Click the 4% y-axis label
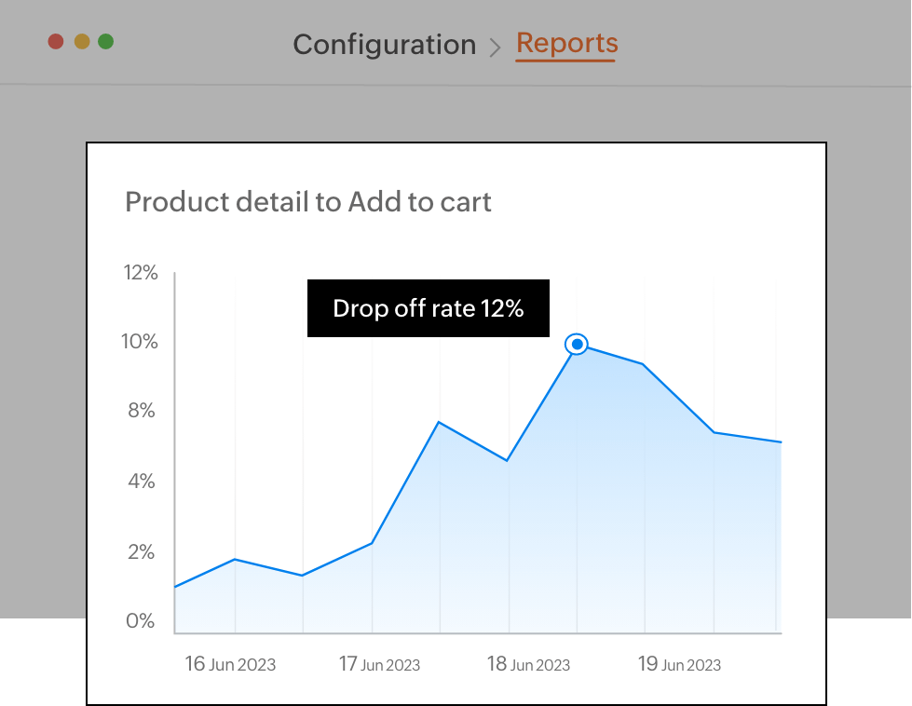This screenshot has height=706, width=912. [x=141, y=482]
